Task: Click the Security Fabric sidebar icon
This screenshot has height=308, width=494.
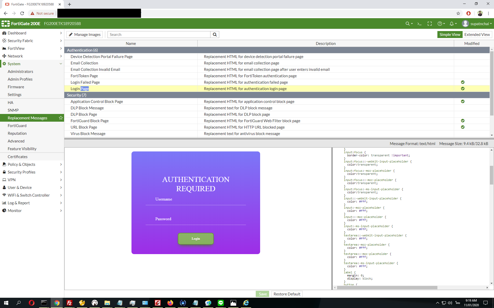Action: pos(4,41)
